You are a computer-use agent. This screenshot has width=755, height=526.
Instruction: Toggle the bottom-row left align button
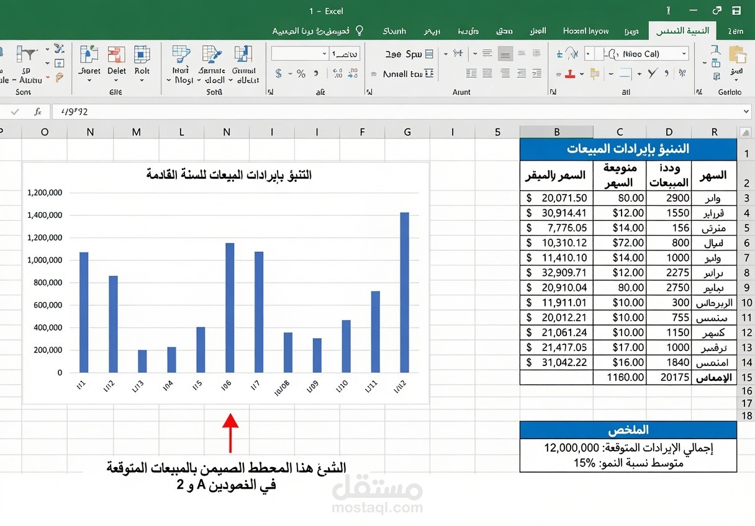[472, 74]
